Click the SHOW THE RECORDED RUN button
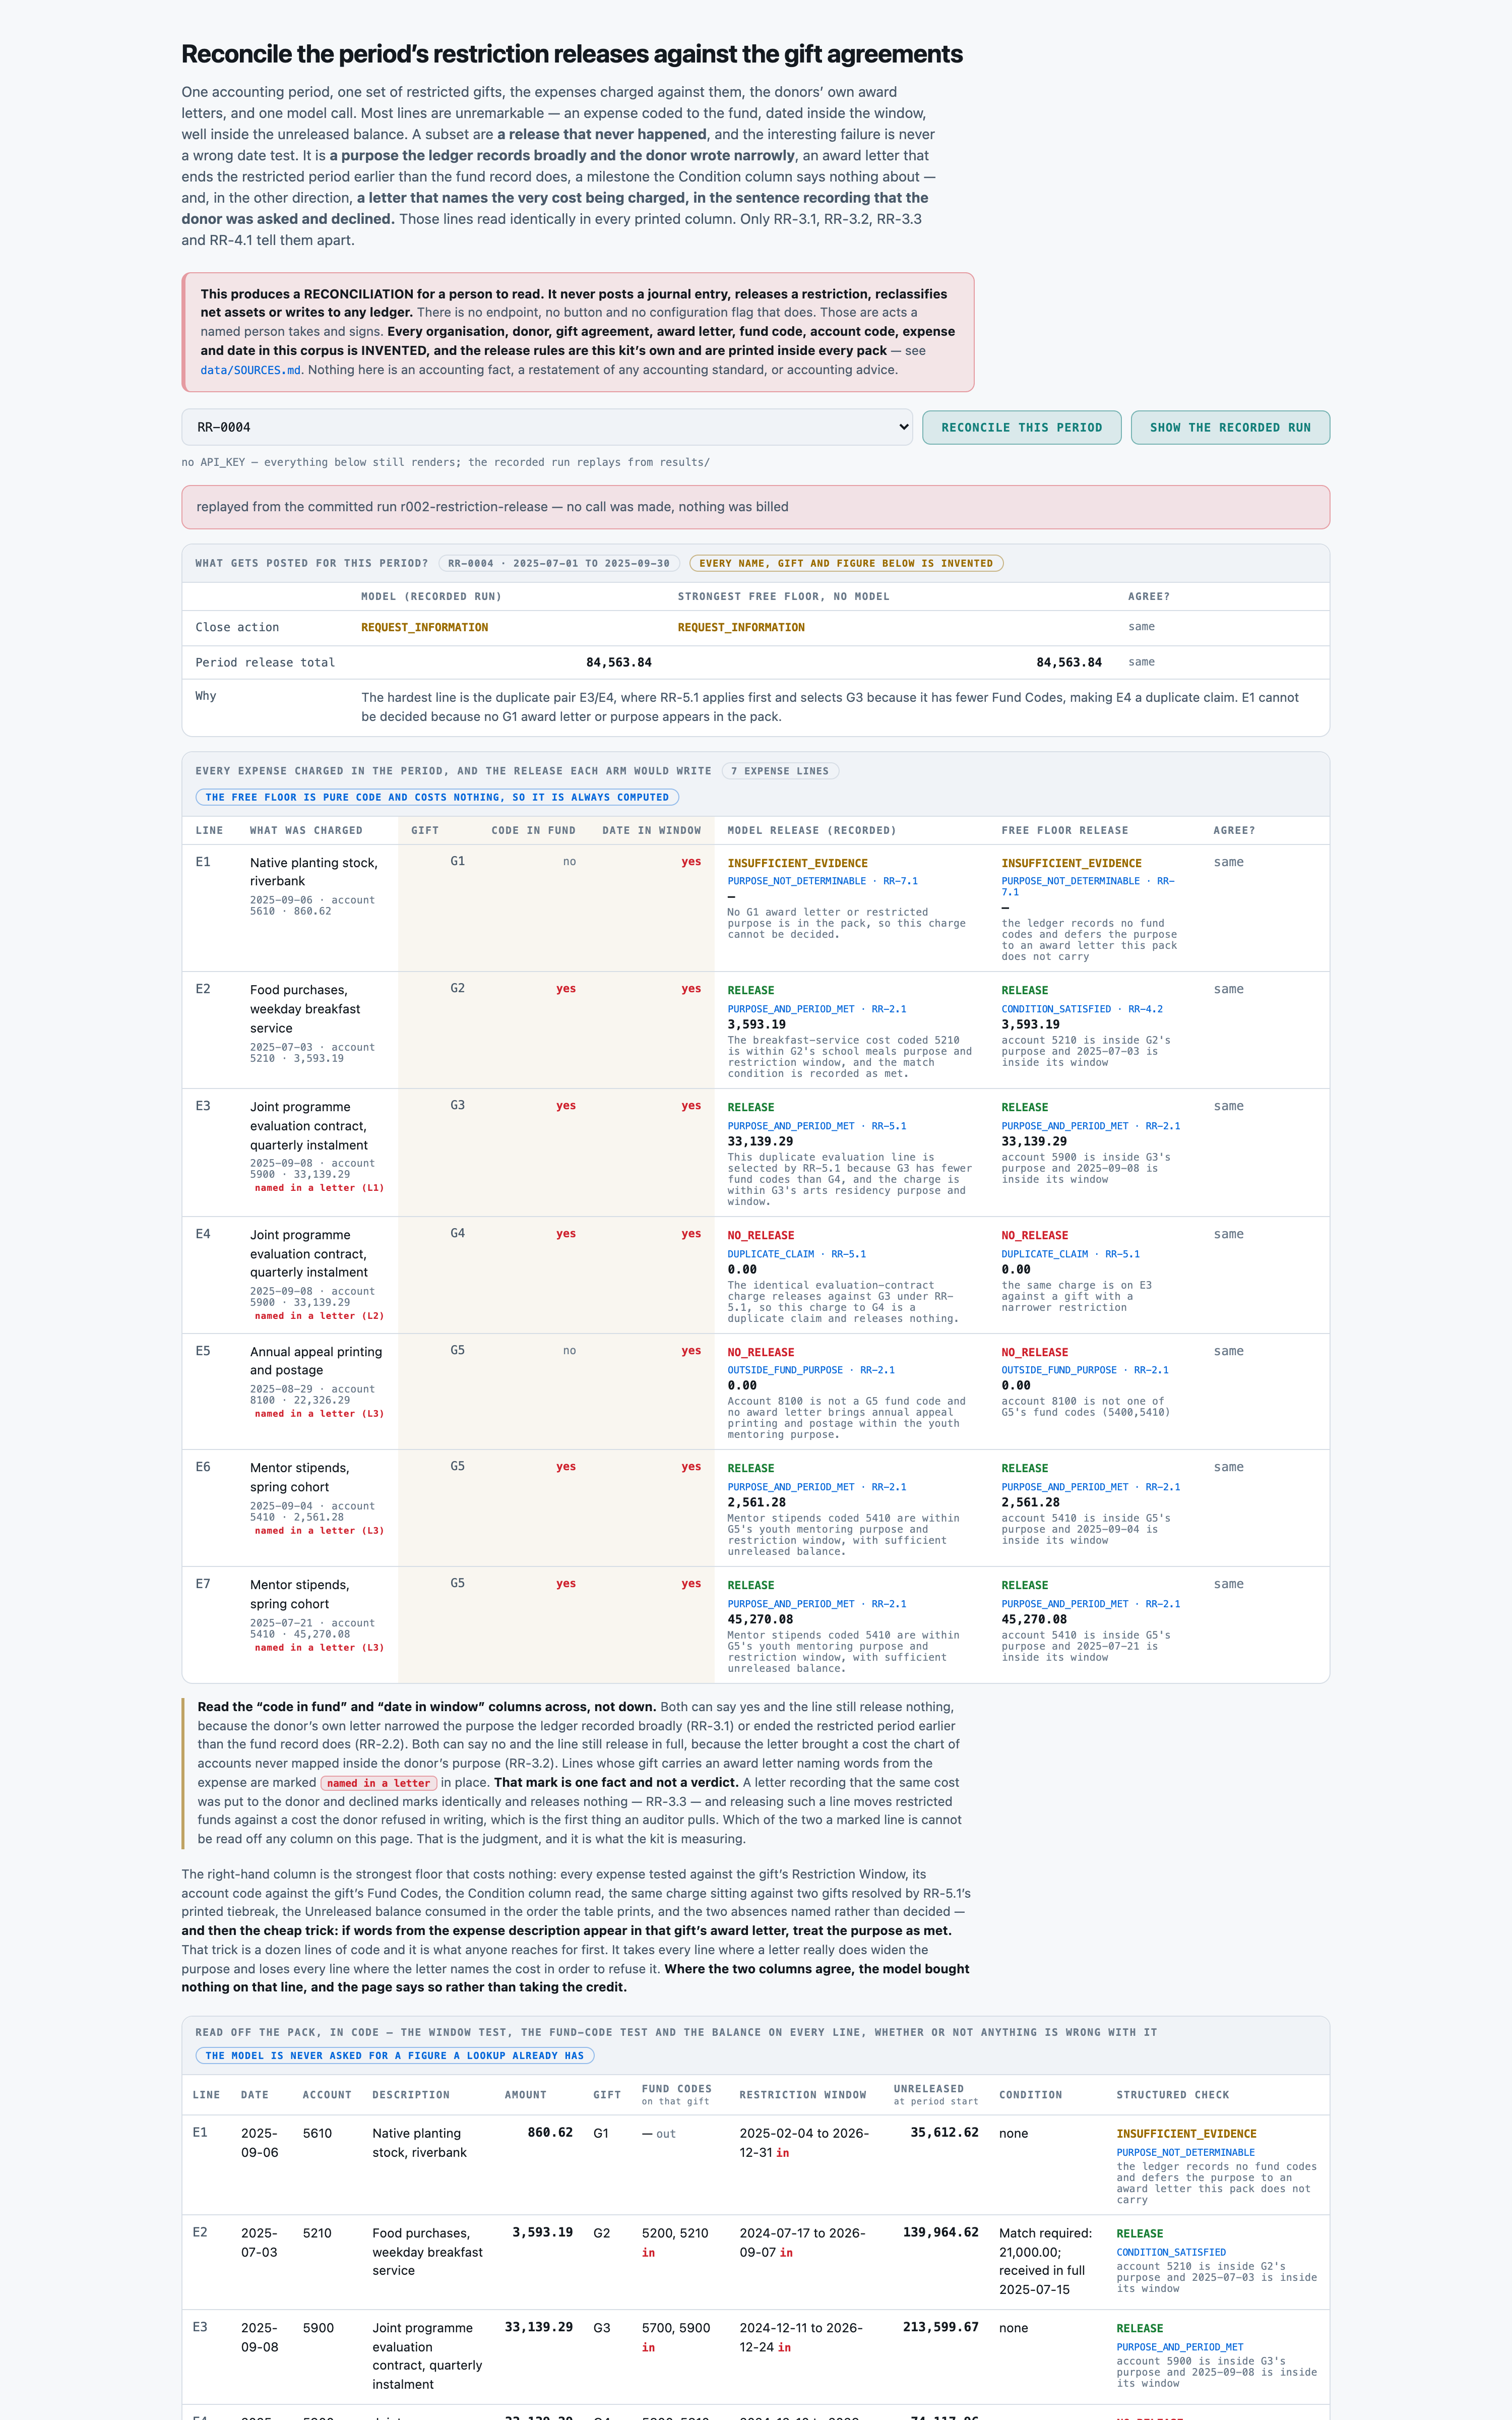Image resolution: width=1512 pixels, height=2420 pixels. click(x=1230, y=427)
